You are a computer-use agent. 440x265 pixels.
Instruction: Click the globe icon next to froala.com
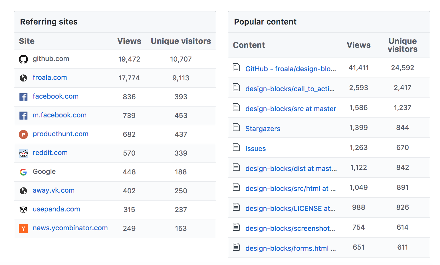(23, 78)
